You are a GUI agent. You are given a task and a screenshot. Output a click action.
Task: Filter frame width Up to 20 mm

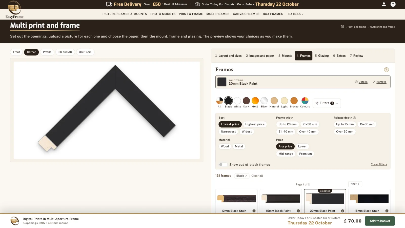click(x=287, y=124)
